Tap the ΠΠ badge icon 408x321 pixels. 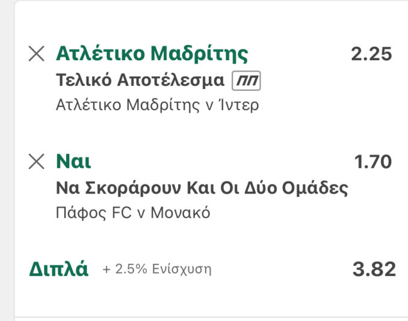click(x=246, y=81)
